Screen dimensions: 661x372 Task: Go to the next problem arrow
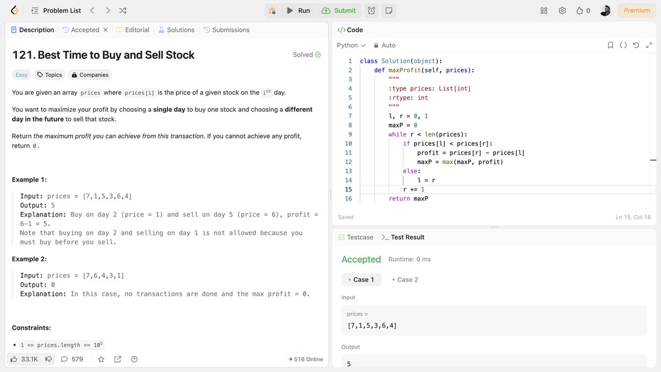(107, 10)
